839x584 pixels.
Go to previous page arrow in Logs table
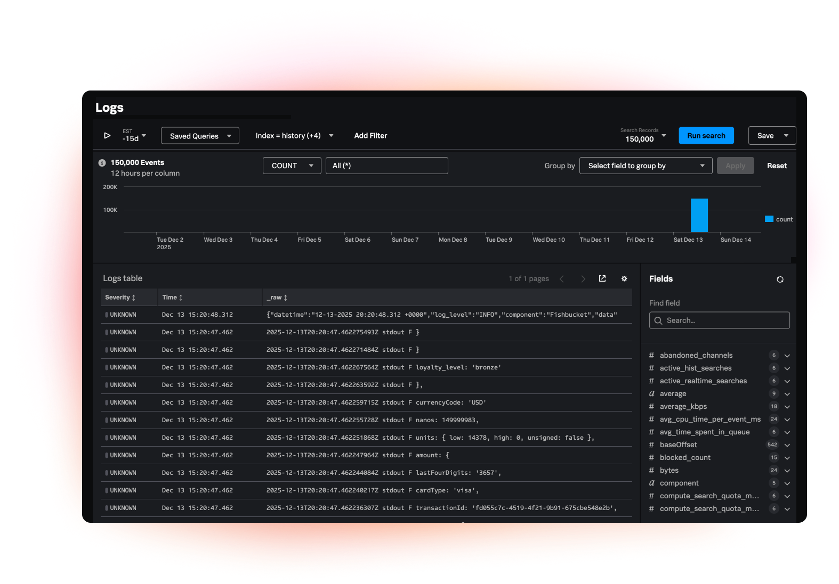coord(561,278)
